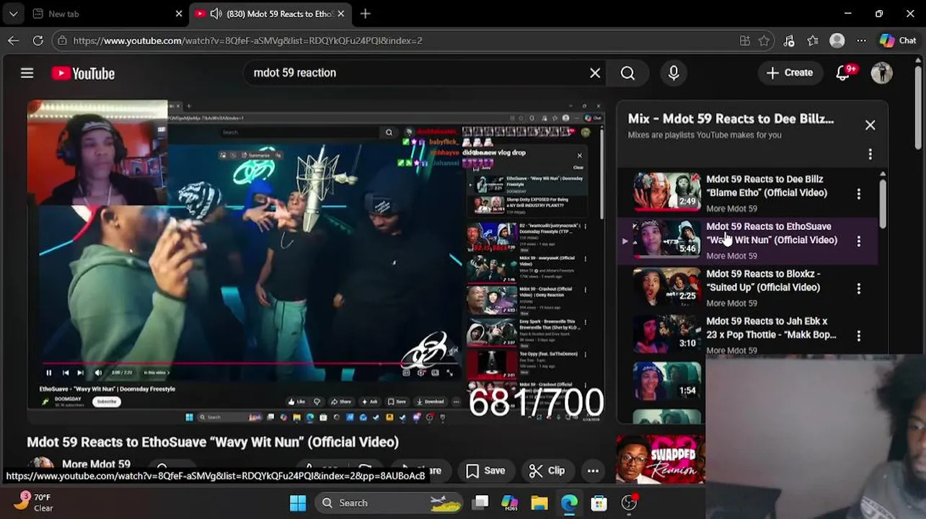Go to YouTube home via logo
Viewport: 926px width, 519px height.
pos(83,74)
